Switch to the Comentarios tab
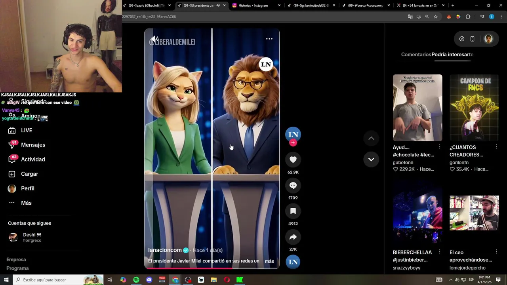This screenshot has width=507, height=285. click(416, 55)
